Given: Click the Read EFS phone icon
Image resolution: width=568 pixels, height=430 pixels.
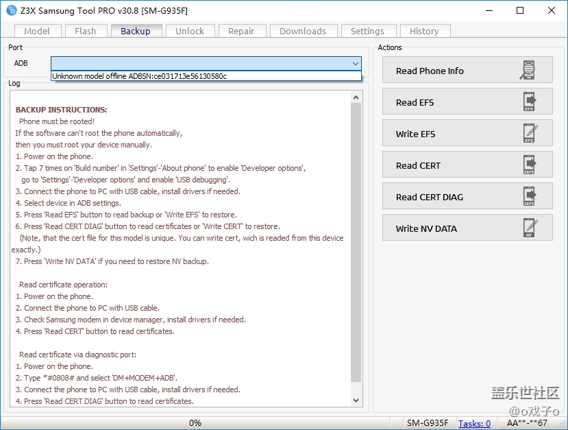Looking at the screenshot, I should pos(529,102).
